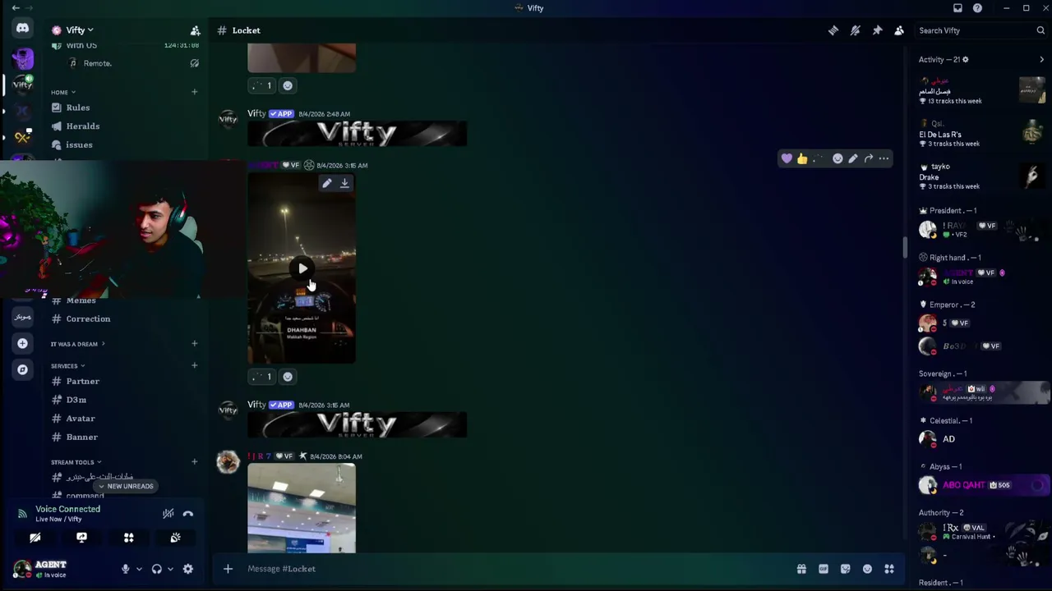
Task: Open output device options arrow
Action: click(x=170, y=569)
